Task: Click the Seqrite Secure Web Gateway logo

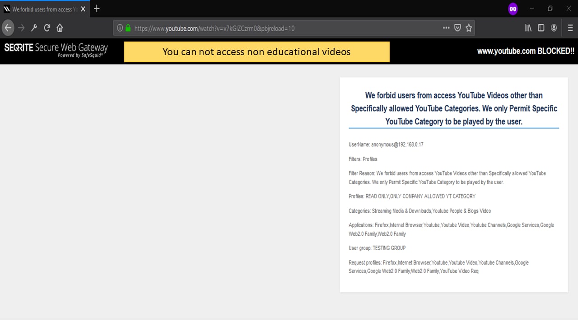Action: click(x=56, y=51)
